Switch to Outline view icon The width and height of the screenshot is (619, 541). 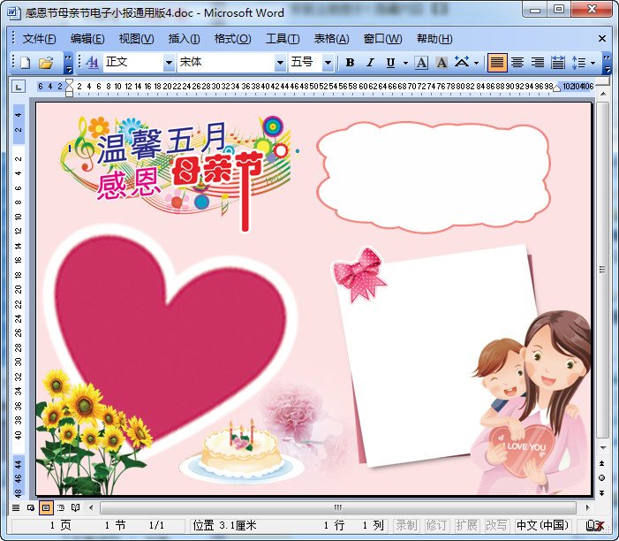(61, 507)
